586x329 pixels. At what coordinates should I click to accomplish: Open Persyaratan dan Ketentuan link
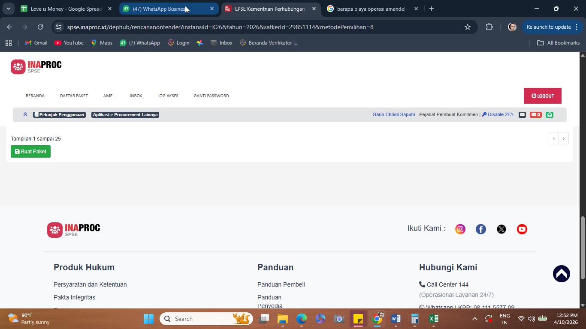[90, 284]
